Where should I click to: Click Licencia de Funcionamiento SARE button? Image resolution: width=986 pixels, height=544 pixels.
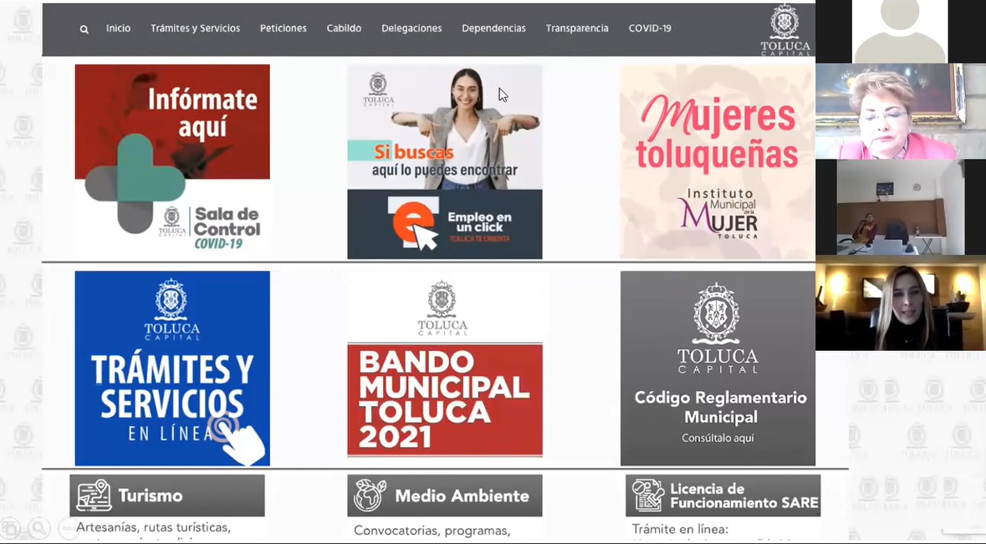[x=723, y=496]
